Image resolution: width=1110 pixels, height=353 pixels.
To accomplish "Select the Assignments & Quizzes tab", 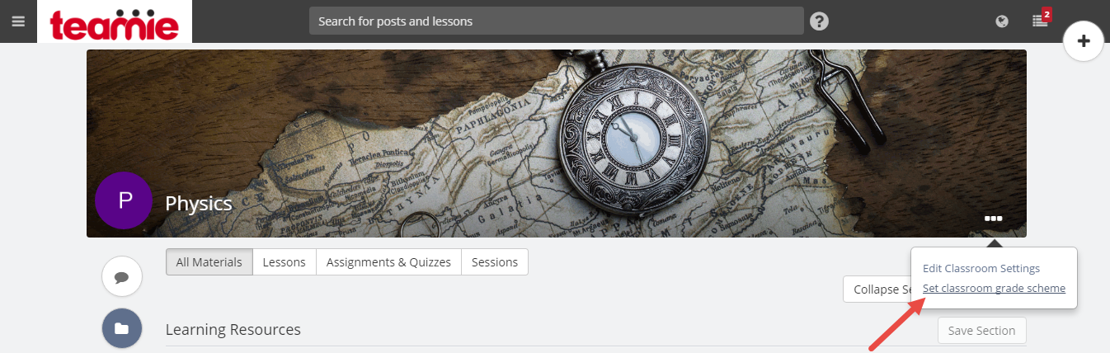I will click(x=388, y=262).
